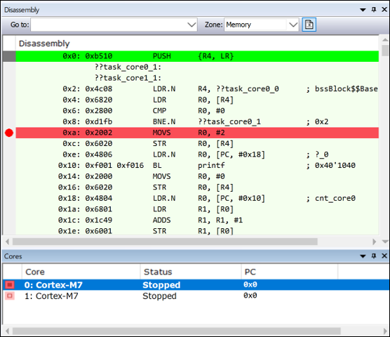Click the Disassembly vertical scroll down arrow

(x=385, y=242)
